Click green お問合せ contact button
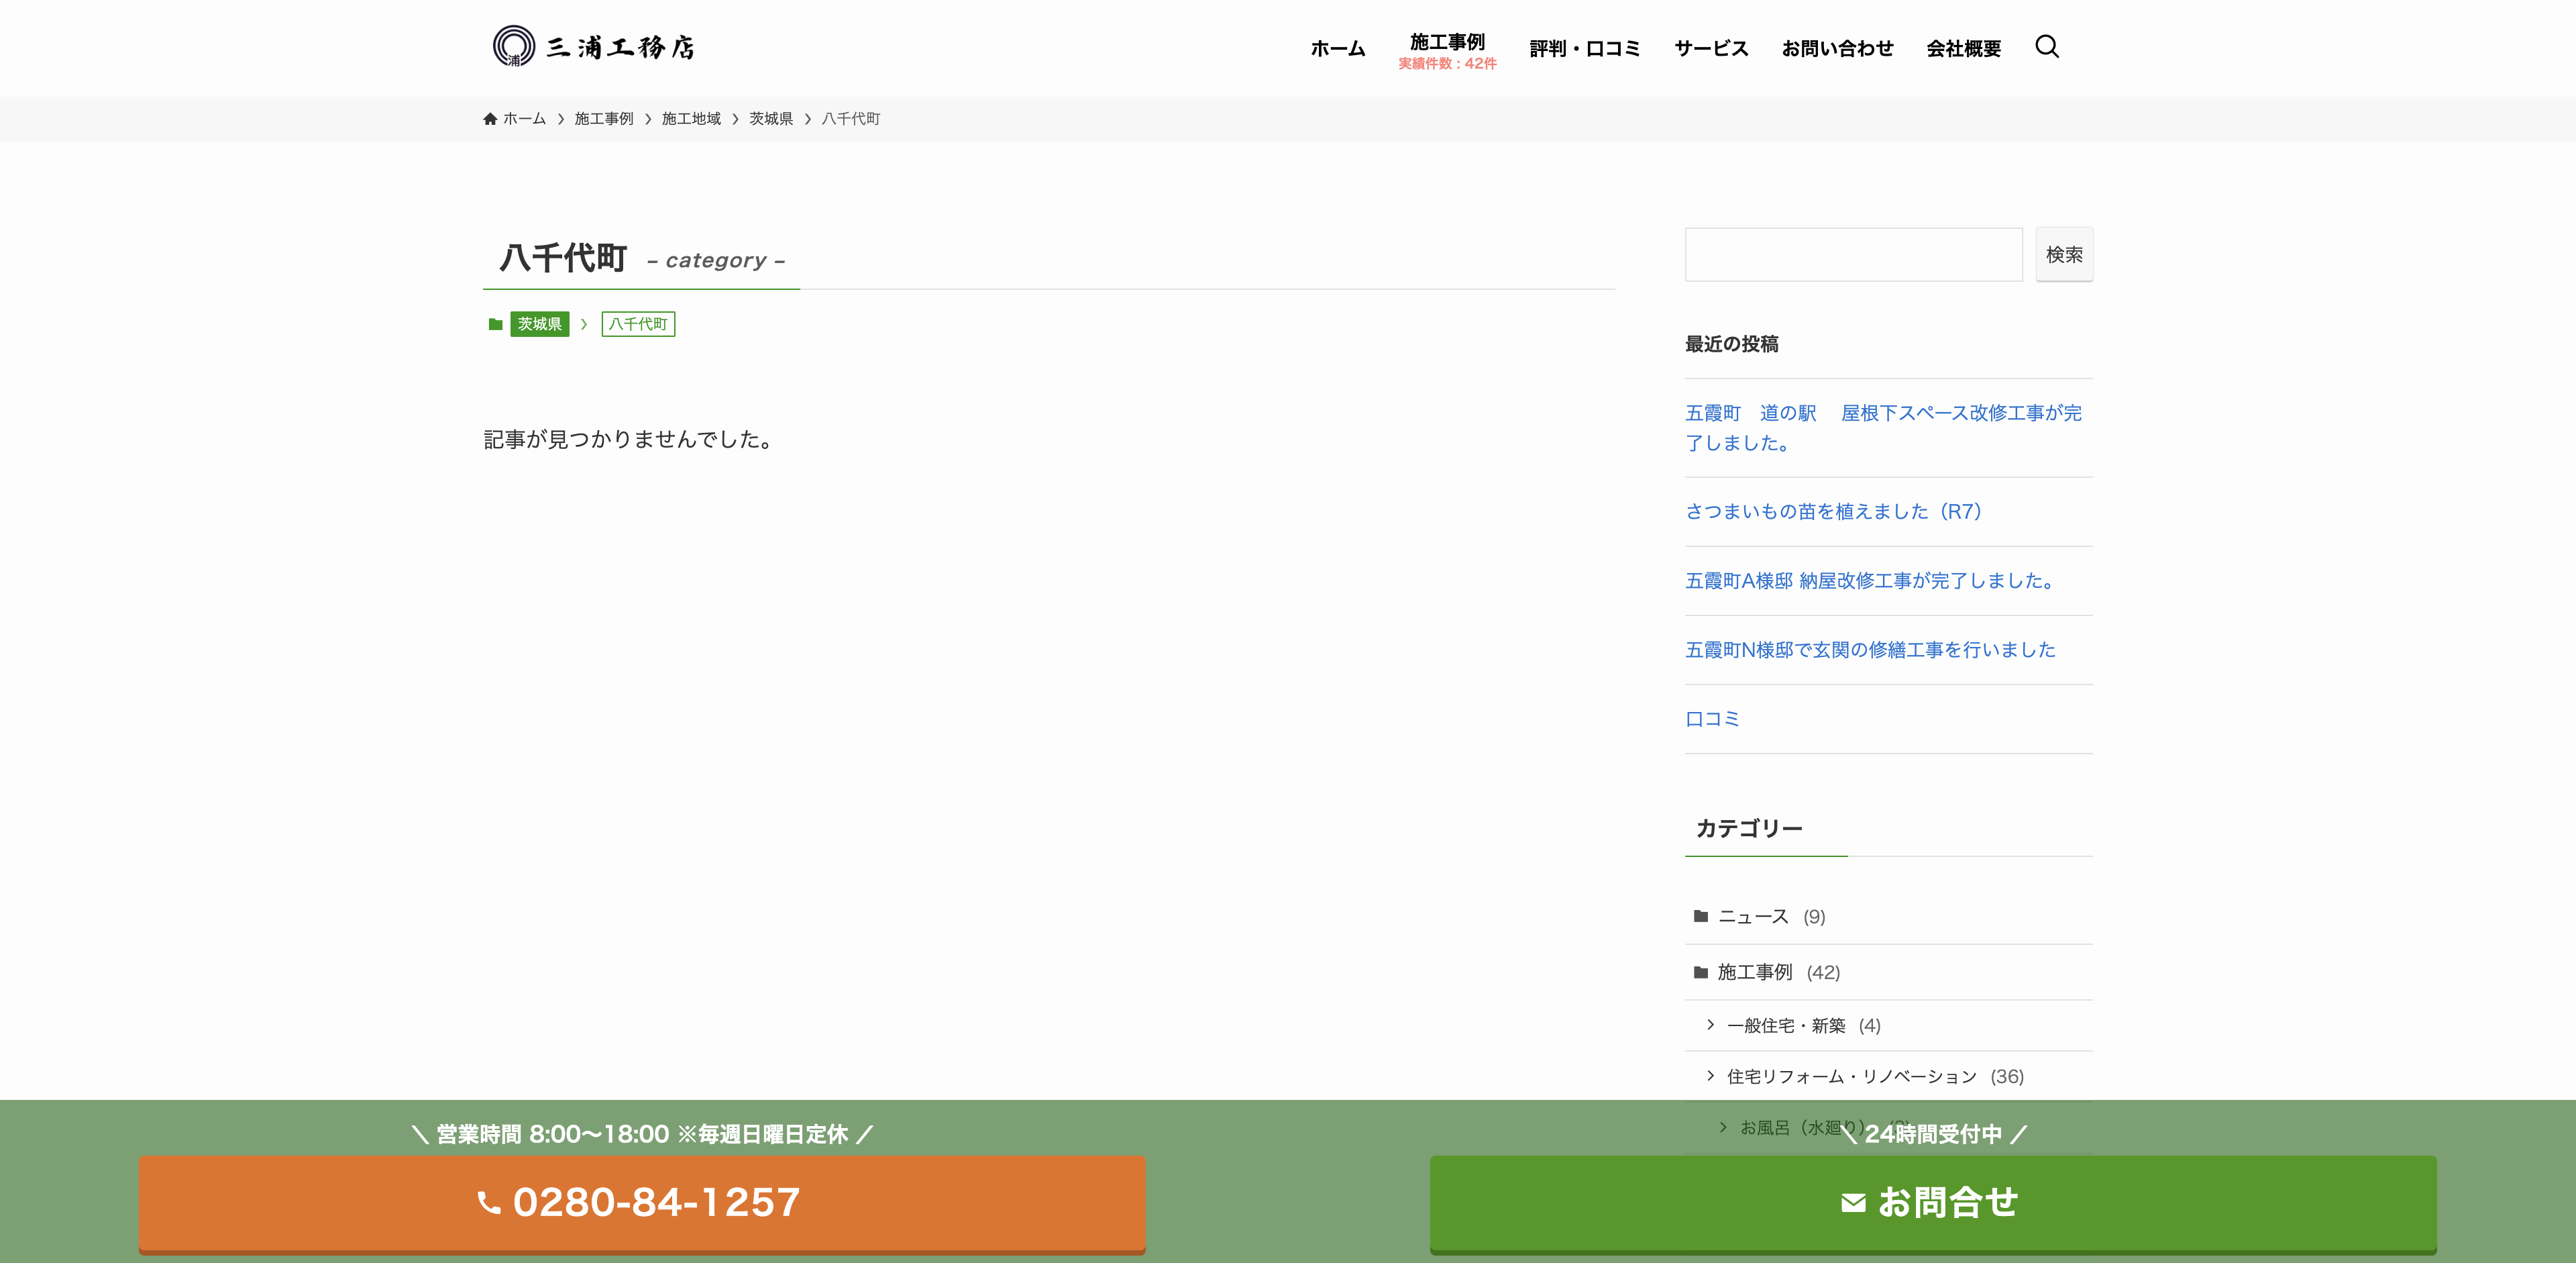 coord(1933,1203)
